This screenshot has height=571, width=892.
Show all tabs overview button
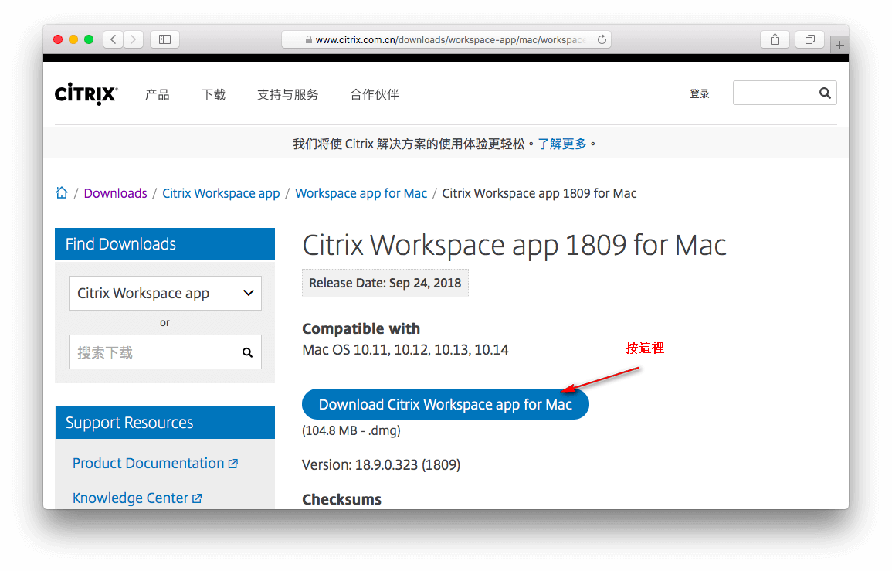(809, 39)
